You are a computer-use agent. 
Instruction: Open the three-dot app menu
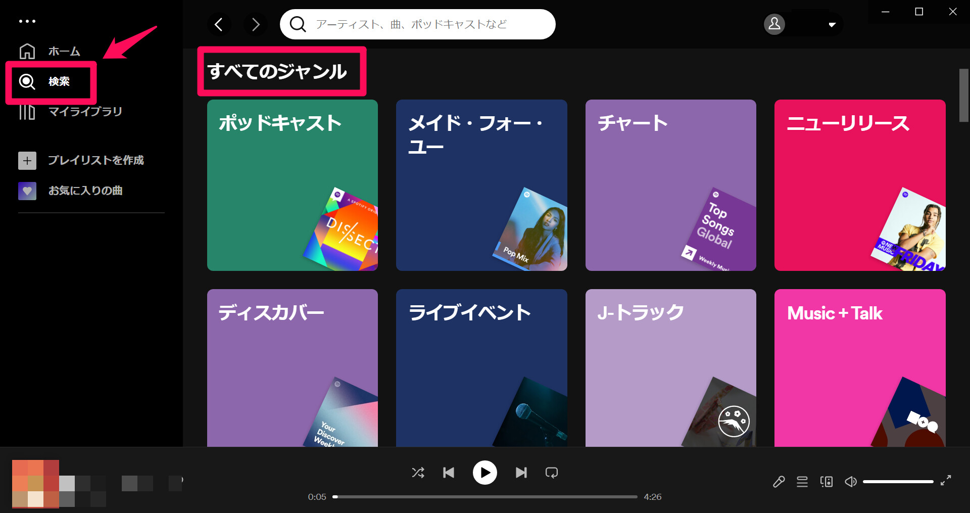click(x=27, y=21)
